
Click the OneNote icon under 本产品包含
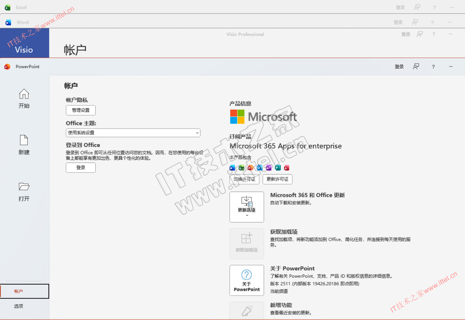[x=268, y=168]
